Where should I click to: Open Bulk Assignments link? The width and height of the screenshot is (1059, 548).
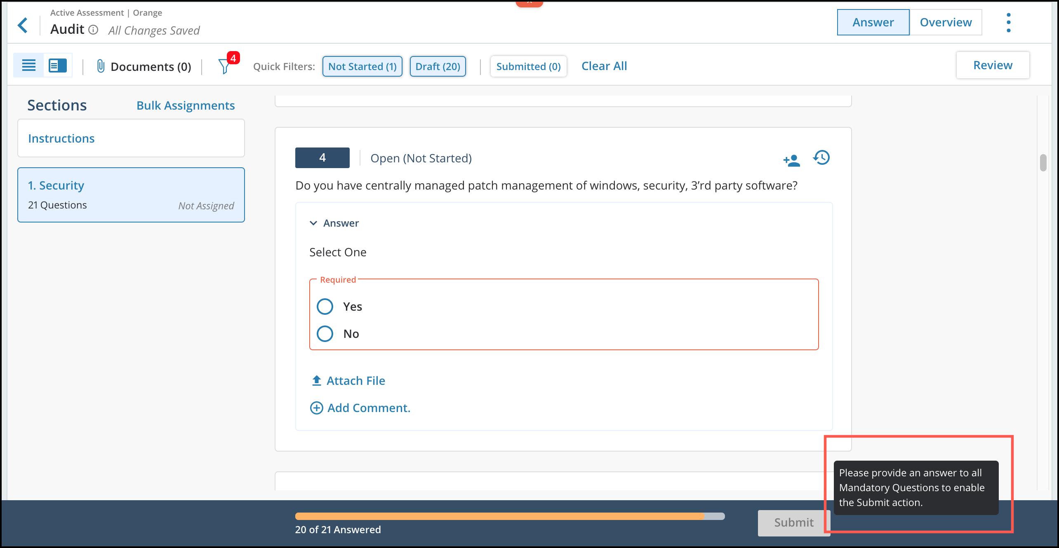pos(186,105)
